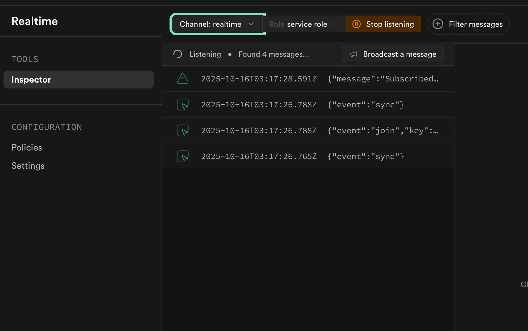Open the Inspector tool in the sidebar
Image resolution: width=528 pixels, height=331 pixels.
tap(78, 79)
